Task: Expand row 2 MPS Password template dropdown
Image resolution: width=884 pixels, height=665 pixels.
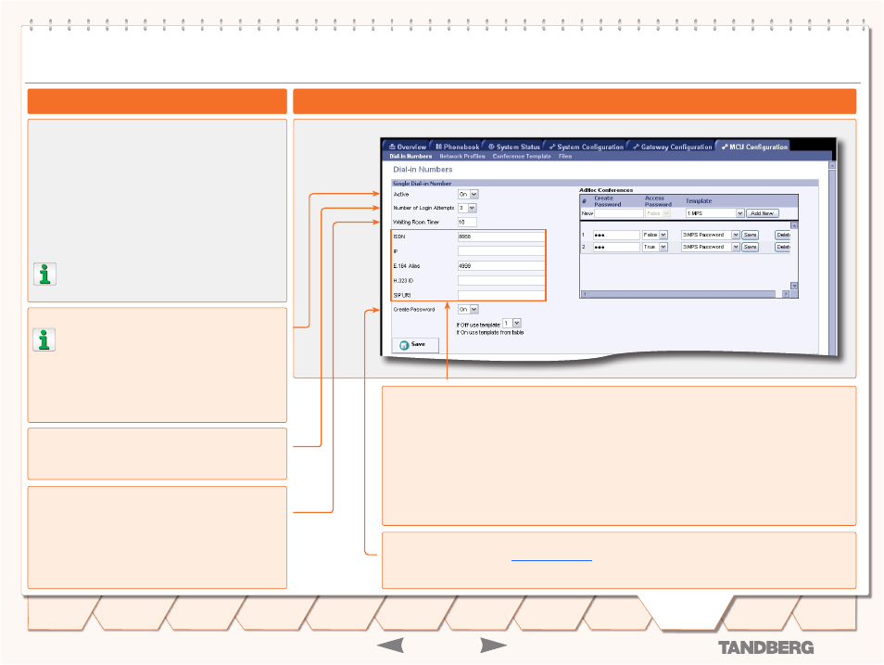Action: pyautogui.click(x=711, y=248)
